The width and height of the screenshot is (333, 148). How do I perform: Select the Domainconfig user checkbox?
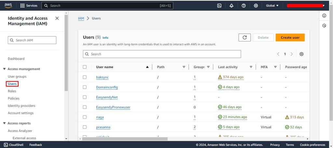pyautogui.click(x=85, y=87)
